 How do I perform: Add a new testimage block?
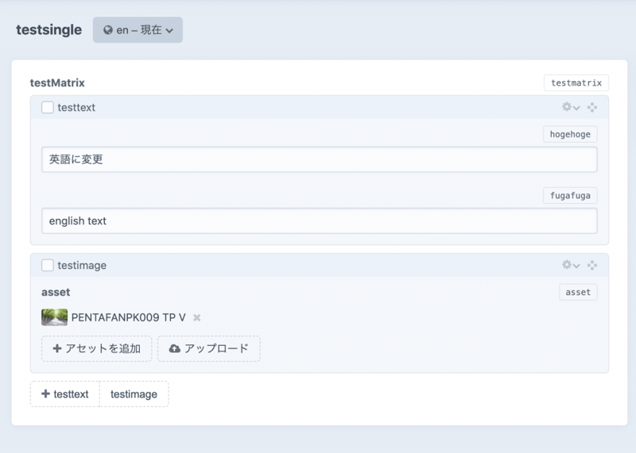(x=134, y=393)
